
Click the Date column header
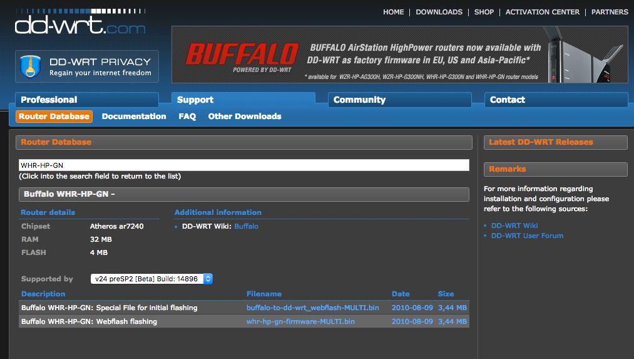point(401,294)
